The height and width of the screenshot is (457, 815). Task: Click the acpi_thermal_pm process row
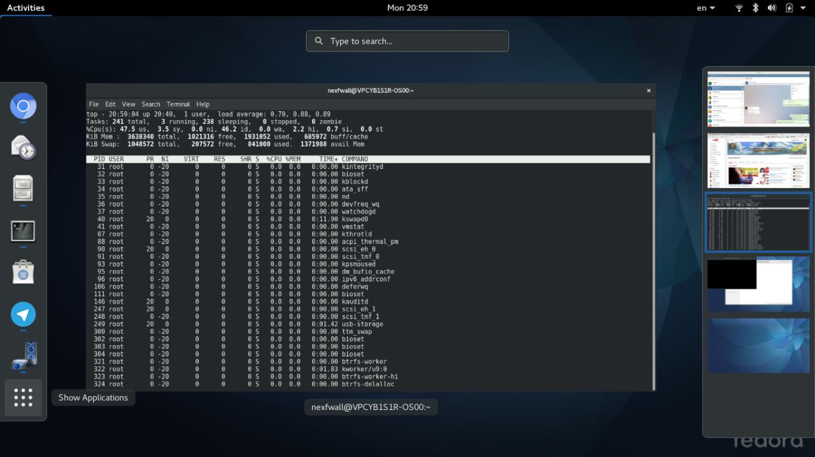[x=368, y=242]
